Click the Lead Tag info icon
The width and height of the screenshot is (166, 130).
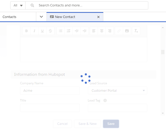pos(105,100)
